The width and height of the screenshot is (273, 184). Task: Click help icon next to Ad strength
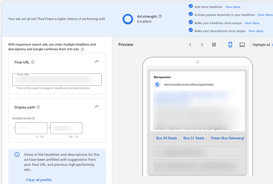coord(160,16)
